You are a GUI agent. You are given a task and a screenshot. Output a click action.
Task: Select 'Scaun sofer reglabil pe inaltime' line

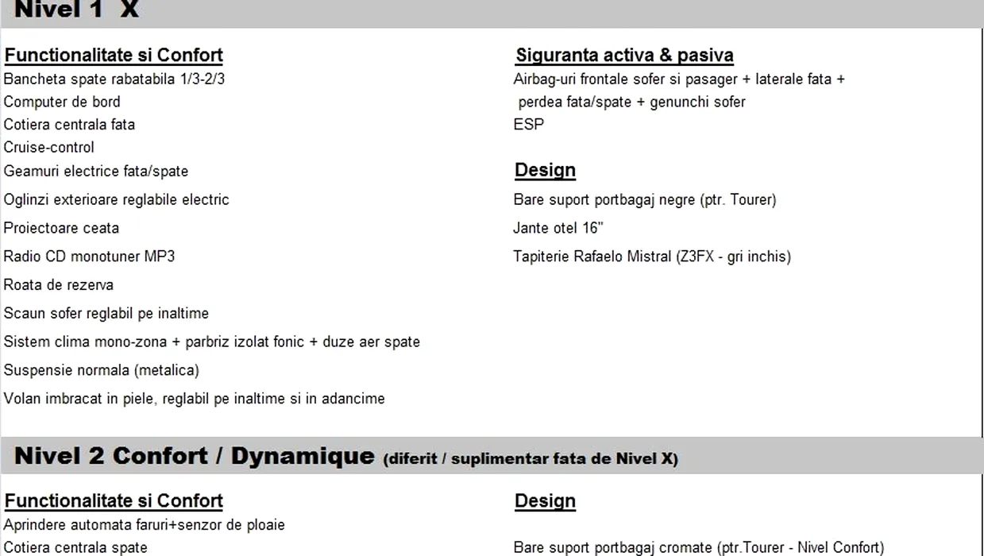point(106,314)
